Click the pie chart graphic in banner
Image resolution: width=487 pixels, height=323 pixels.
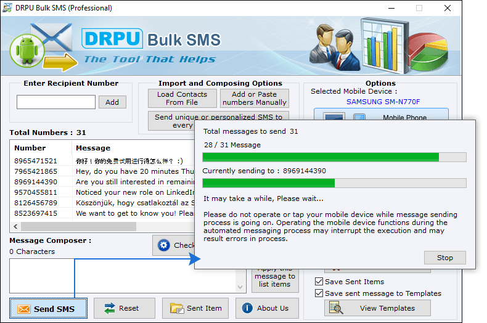point(428,52)
